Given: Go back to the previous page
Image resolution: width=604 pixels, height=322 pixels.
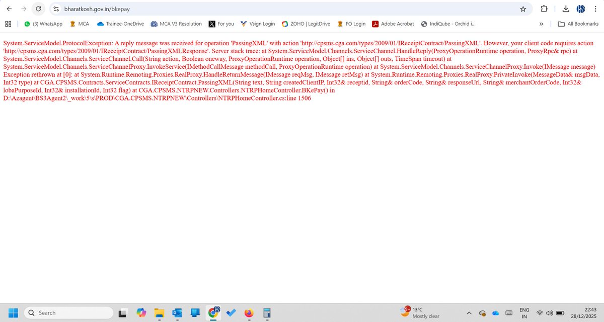Looking at the screenshot, I should click(x=9, y=9).
